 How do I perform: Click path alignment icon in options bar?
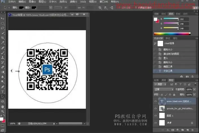point(106,8)
